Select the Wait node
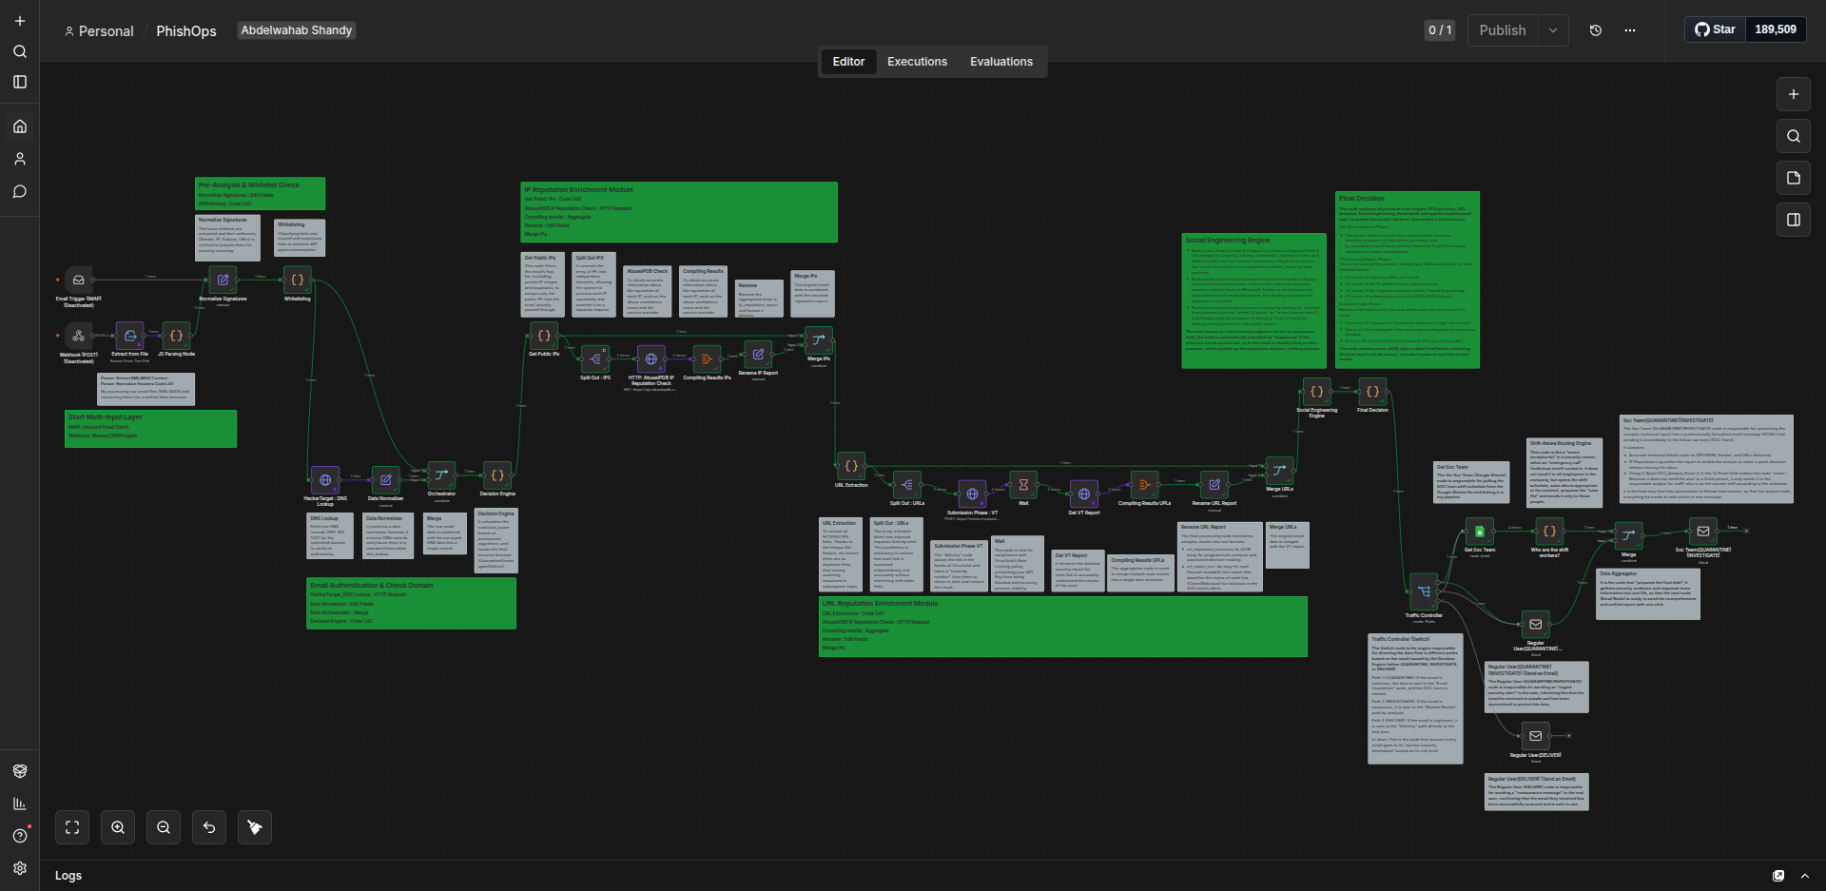Screen dimensions: 1826x891 [x=1023, y=484]
